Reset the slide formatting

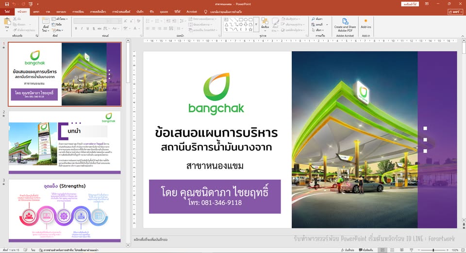[57, 24]
